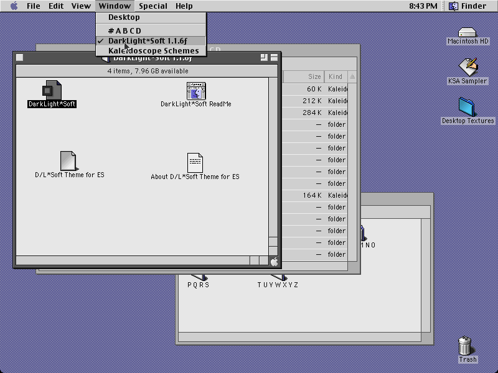Select the DarkLight*Soft scheme icon
Viewport: 498px width, 373px height.
click(52, 90)
